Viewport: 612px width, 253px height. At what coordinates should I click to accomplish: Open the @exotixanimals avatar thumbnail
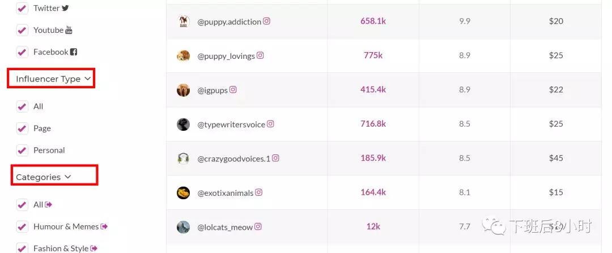point(183,192)
